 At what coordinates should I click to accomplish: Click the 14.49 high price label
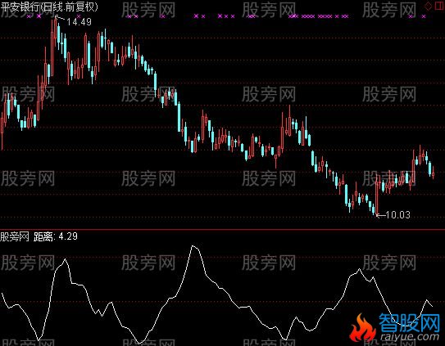79,22
